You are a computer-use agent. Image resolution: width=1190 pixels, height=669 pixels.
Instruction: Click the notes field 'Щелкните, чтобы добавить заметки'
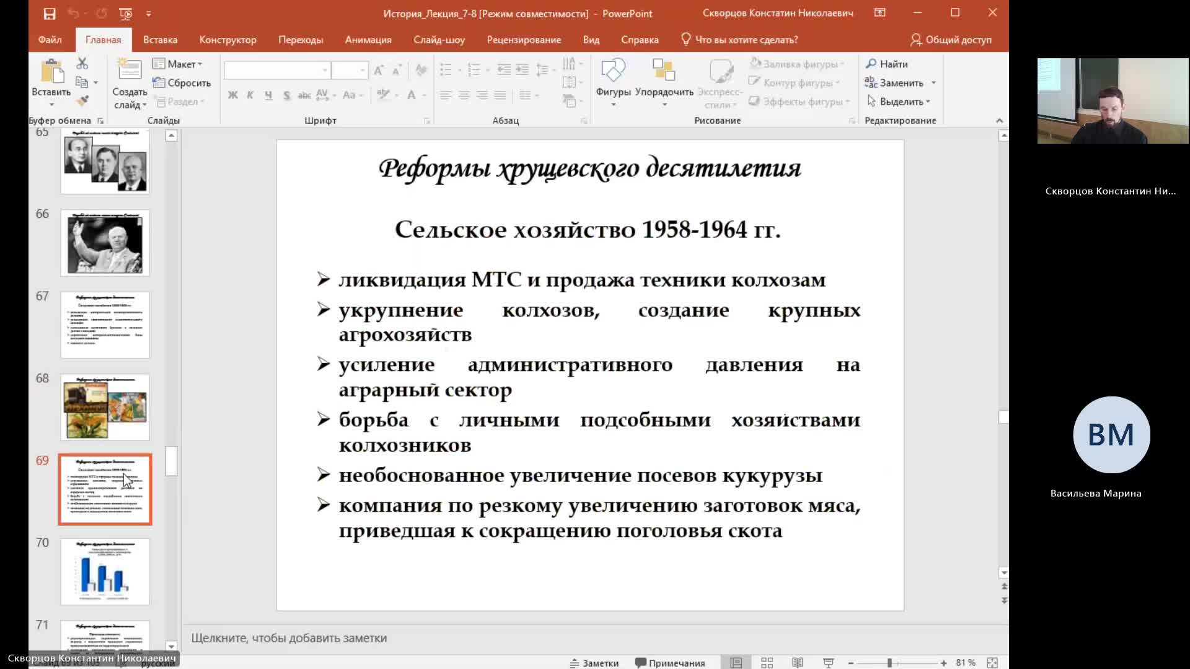click(289, 638)
